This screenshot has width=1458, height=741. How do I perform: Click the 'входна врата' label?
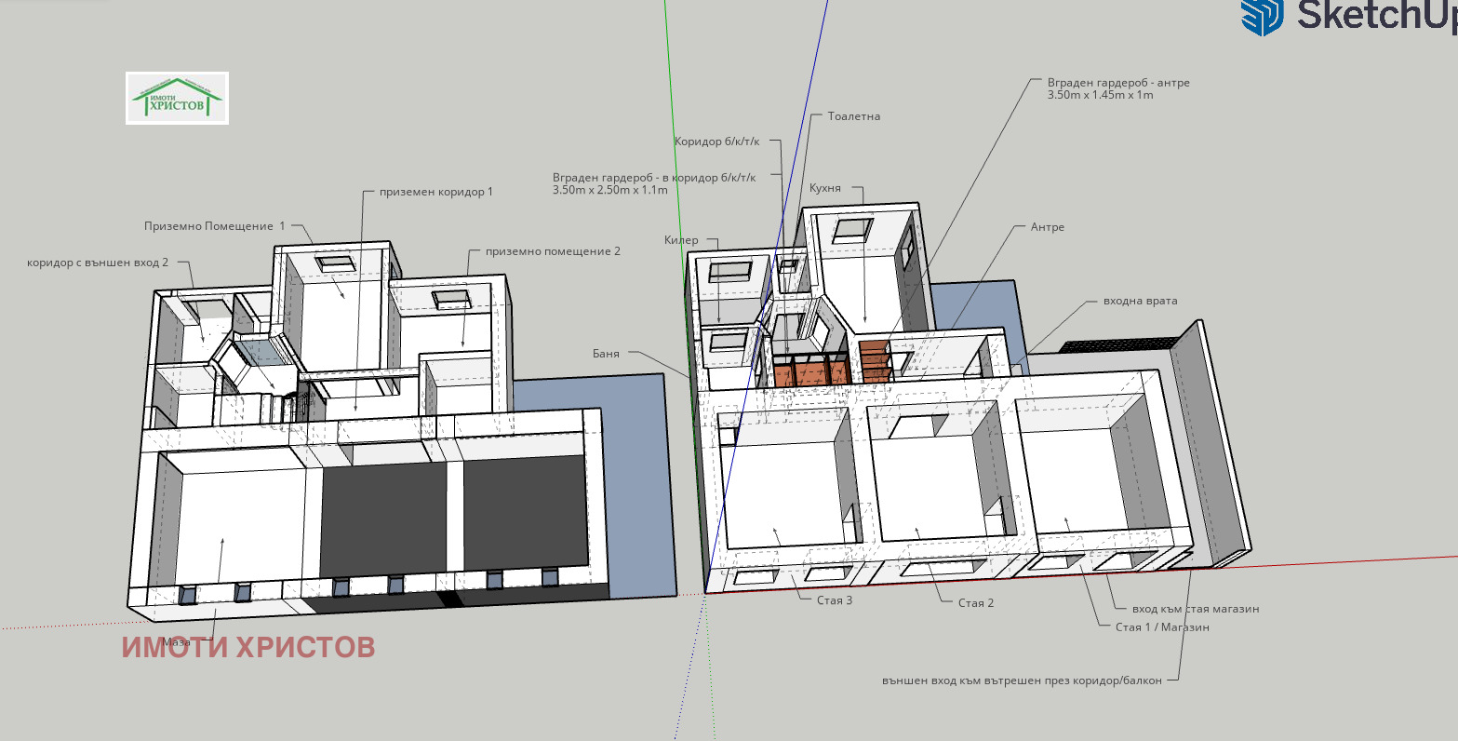[1140, 301]
